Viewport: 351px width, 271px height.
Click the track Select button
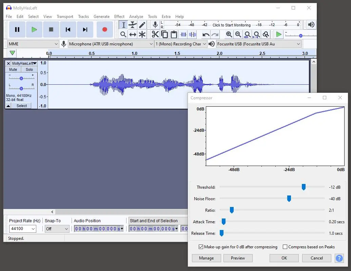click(22, 106)
